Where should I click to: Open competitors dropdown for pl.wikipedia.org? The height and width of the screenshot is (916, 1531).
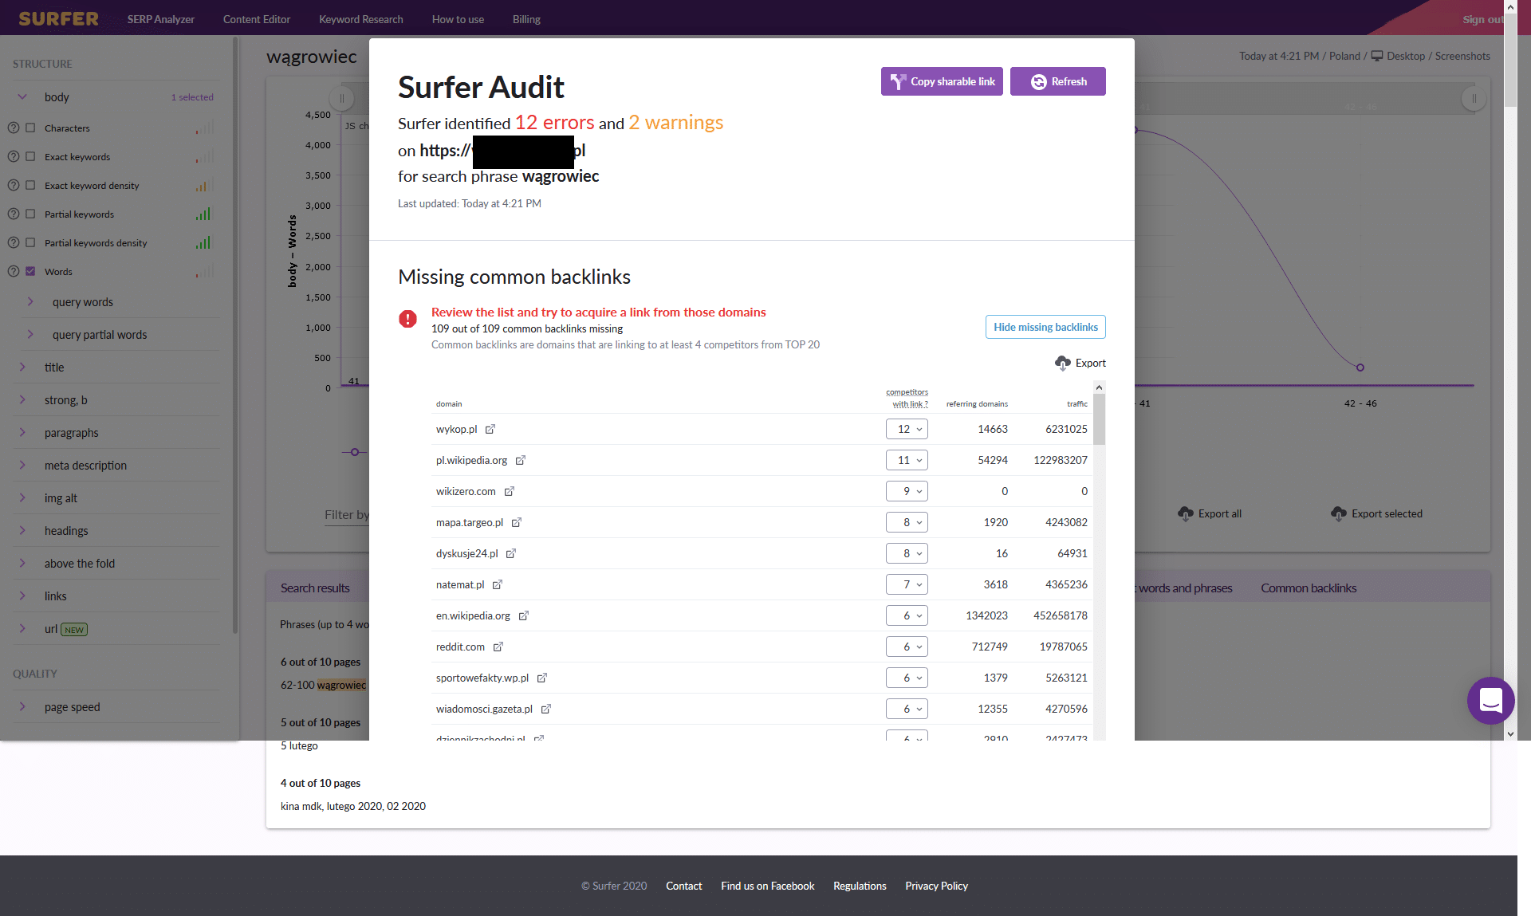(x=907, y=460)
